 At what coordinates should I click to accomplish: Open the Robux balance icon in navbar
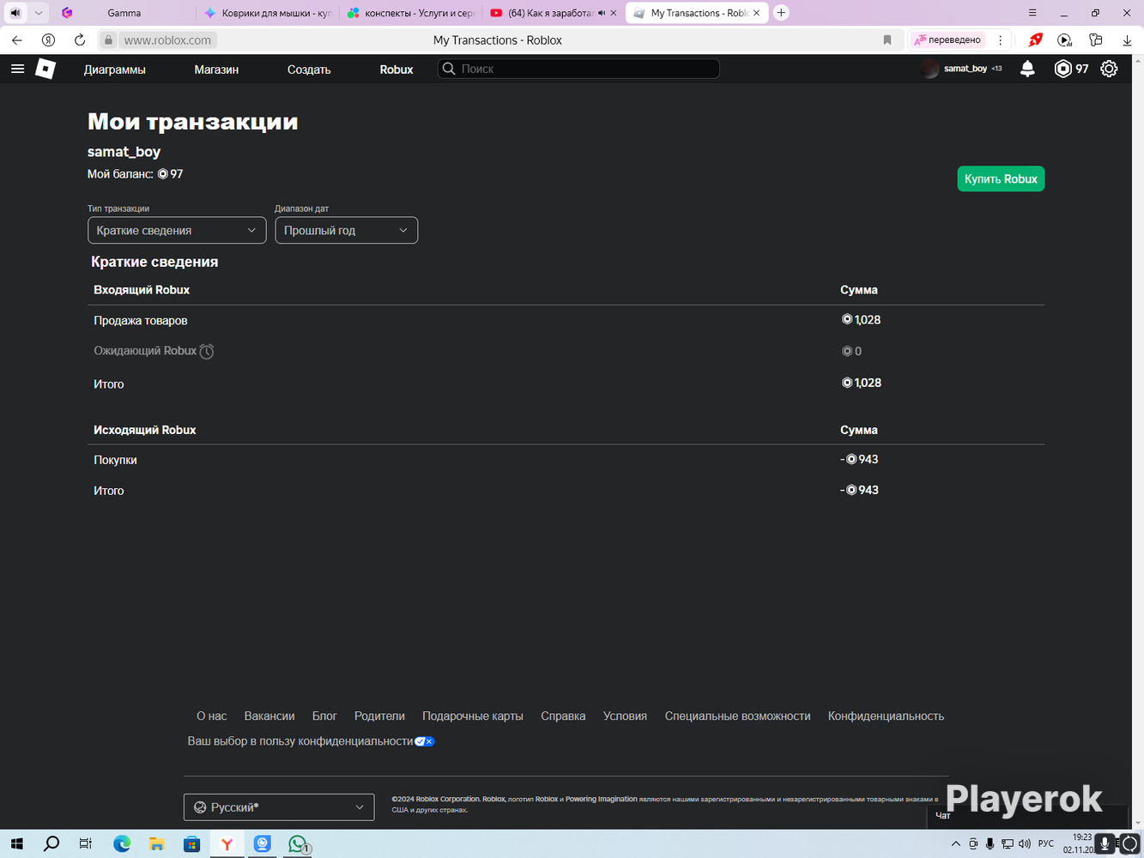point(1062,69)
